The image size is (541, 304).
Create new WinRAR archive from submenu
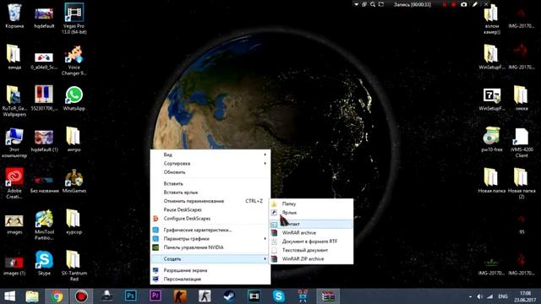coord(311,233)
